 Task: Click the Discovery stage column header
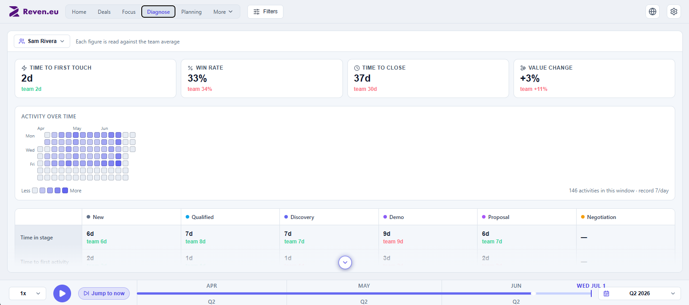pos(329,217)
